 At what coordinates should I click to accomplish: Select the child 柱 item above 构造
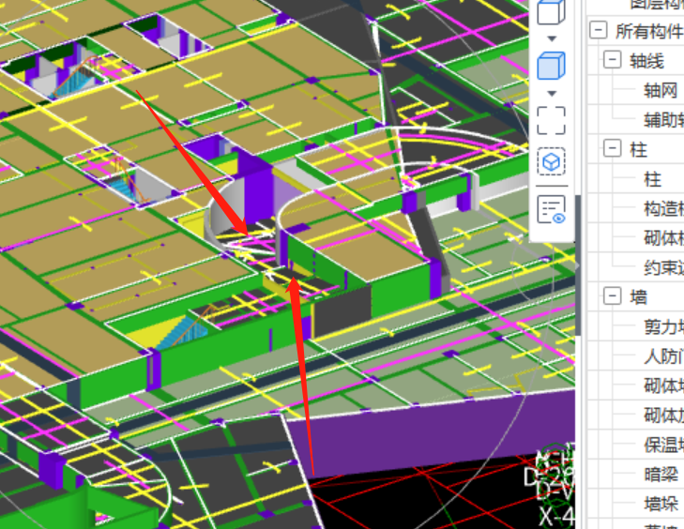point(653,179)
